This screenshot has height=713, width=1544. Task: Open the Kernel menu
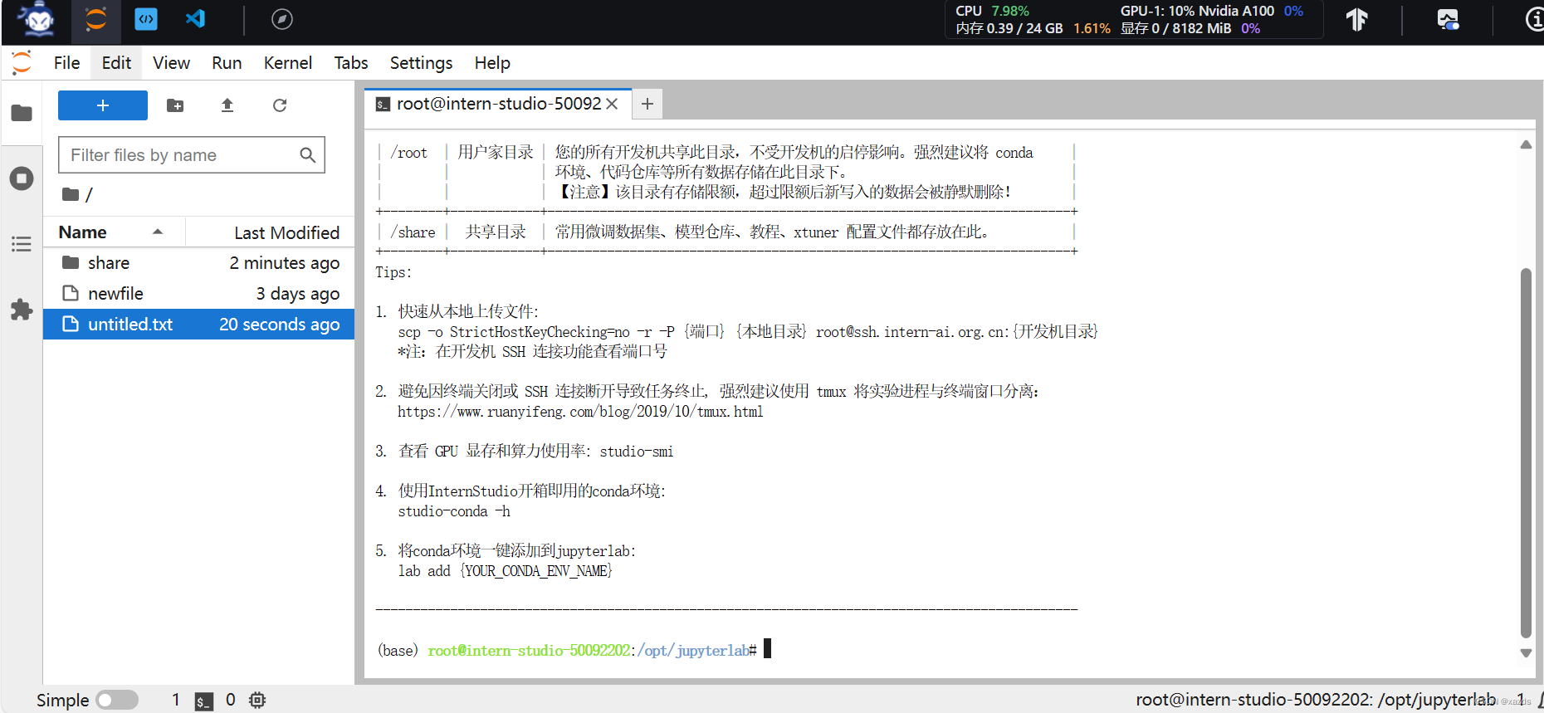point(288,63)
